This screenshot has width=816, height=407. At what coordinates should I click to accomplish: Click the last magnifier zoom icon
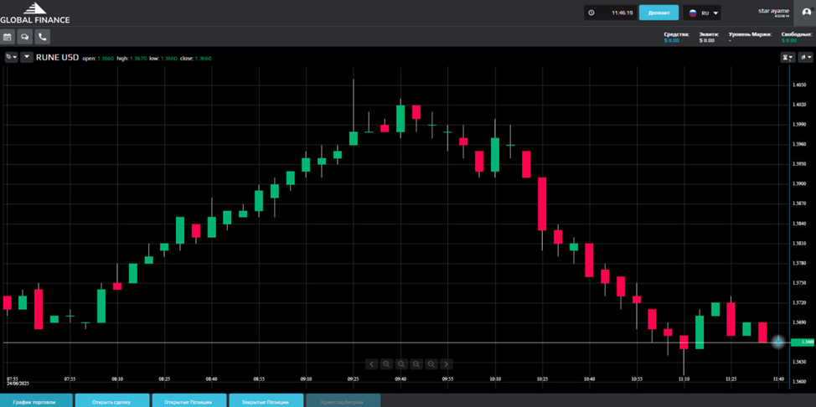(x=431, y=364)
